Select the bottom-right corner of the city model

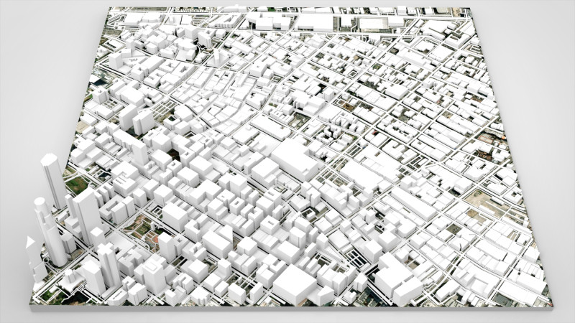point(550,300)
